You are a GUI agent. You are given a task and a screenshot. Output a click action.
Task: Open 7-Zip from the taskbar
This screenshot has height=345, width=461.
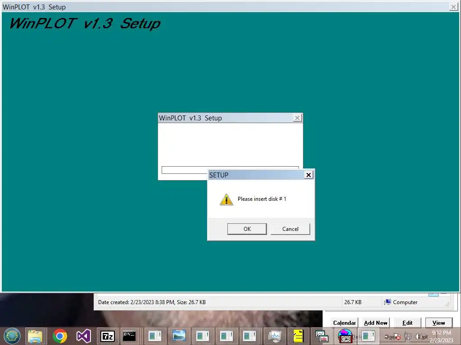click(x=107, y=336)
